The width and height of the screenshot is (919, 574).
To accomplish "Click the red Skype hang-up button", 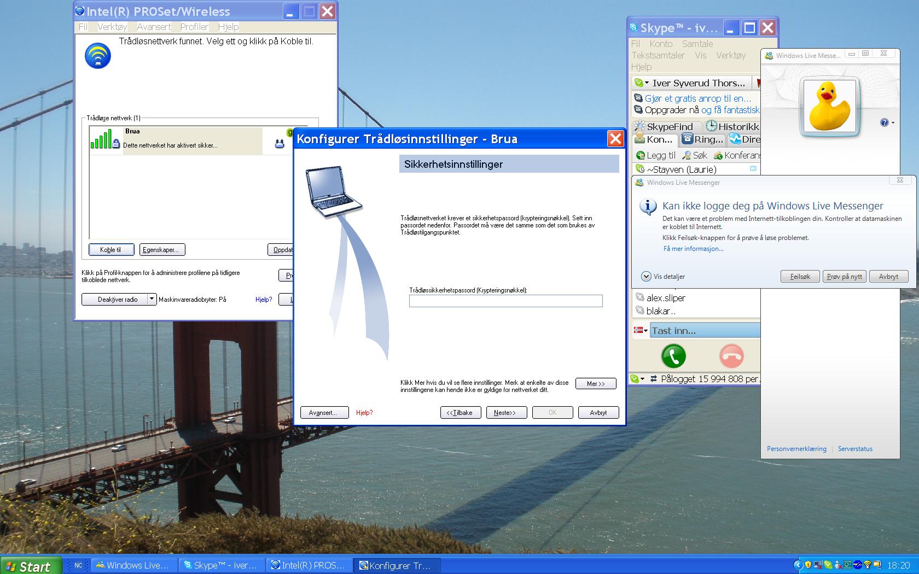I will coord(731,356).
